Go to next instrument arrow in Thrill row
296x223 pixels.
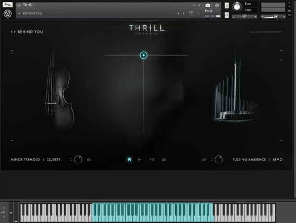(x=199, y=5)
